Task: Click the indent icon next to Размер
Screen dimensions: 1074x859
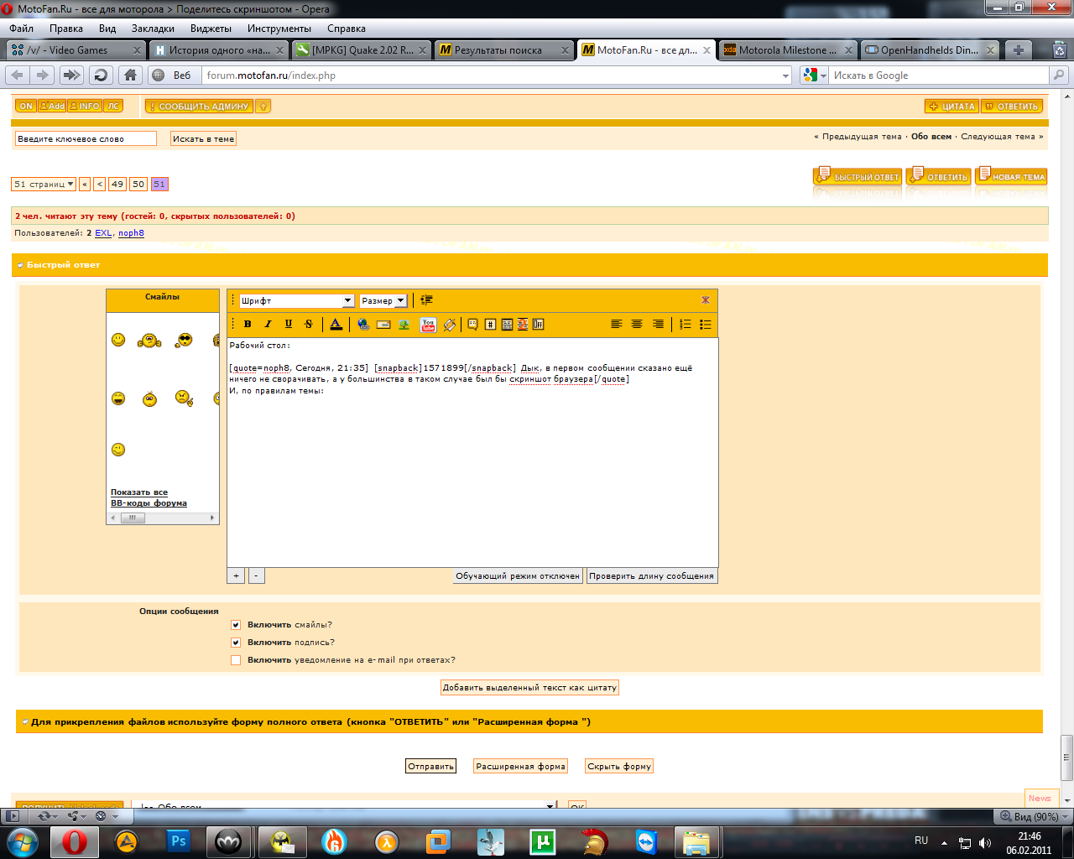Action: pos(426,300)
